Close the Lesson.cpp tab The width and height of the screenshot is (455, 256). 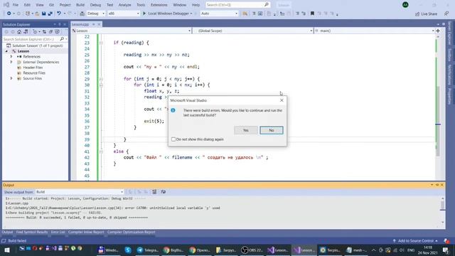coord(99,24)
